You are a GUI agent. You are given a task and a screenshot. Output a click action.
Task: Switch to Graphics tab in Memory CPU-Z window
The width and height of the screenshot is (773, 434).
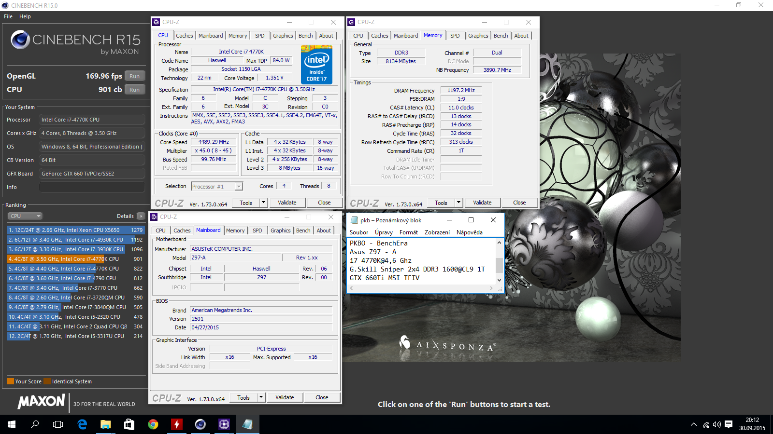[478, 36]
